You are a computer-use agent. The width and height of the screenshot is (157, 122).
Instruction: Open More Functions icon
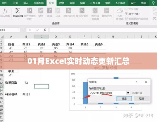coord(107,10)
